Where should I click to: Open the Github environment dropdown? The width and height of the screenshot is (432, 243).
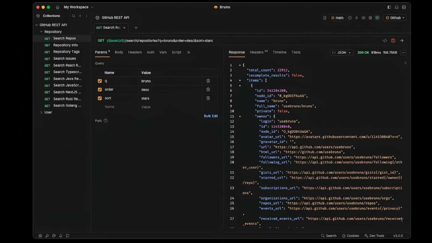coord(395,18)
